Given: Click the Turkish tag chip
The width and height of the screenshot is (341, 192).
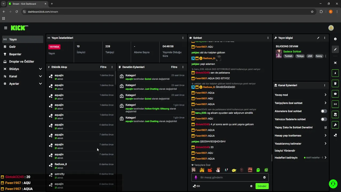Looking at the screenshot, I should 288,56.
